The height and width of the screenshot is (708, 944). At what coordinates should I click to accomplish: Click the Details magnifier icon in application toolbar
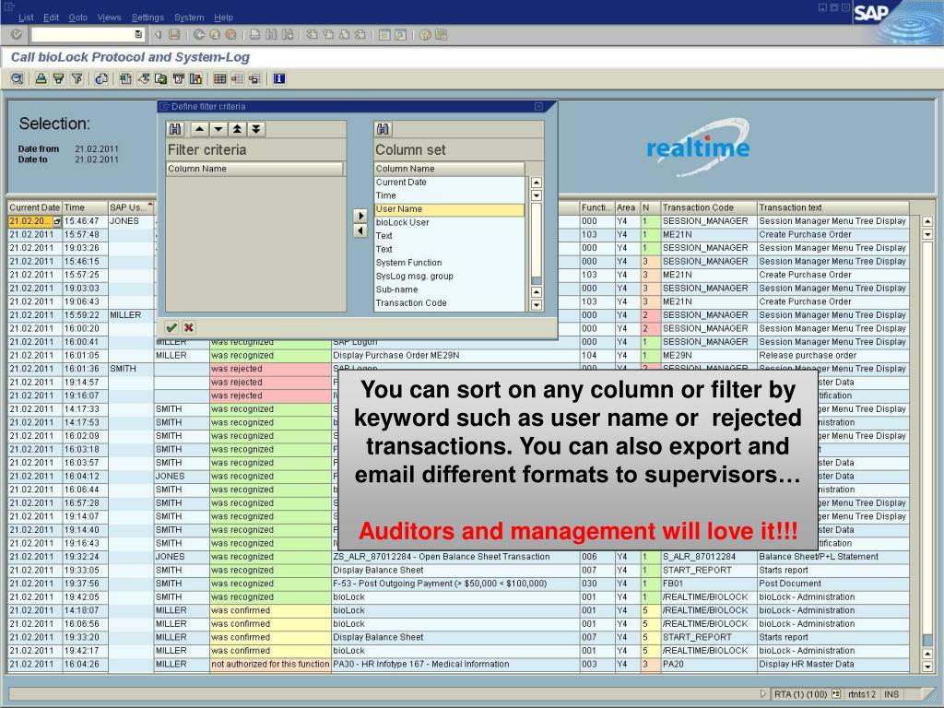coord(18,79)
